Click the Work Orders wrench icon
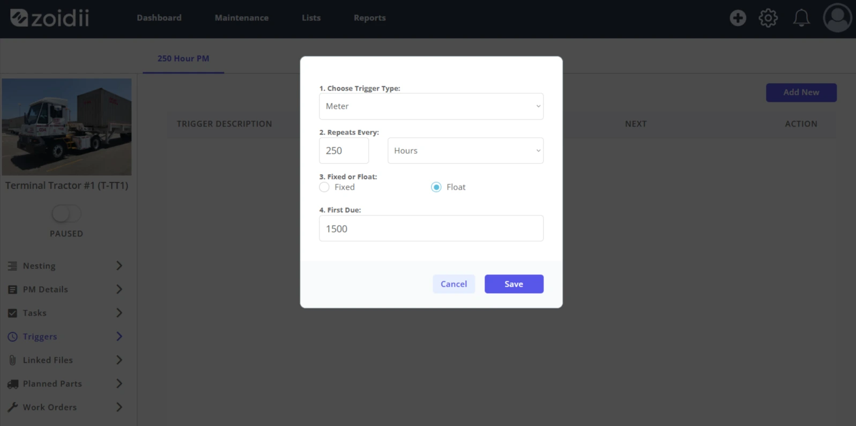This screenshot has height=426, width=856. (x=12, y=407)
